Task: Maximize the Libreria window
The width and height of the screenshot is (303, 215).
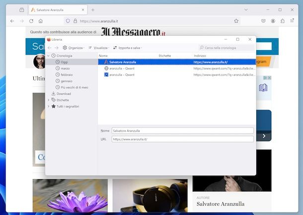Action: [238, 39]
